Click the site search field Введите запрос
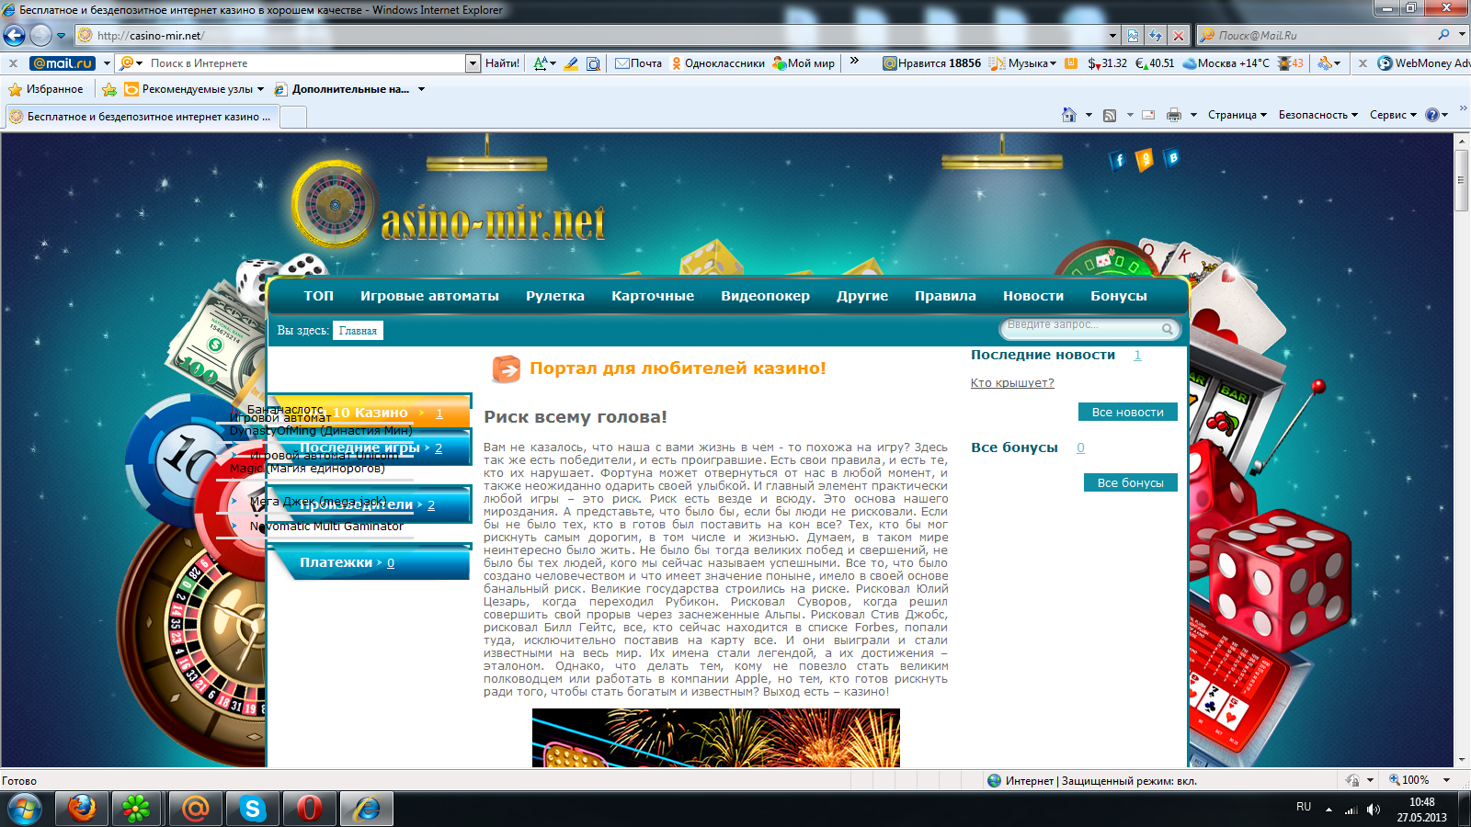Screen dimensions: 1471x827 tap(1081, 327)
